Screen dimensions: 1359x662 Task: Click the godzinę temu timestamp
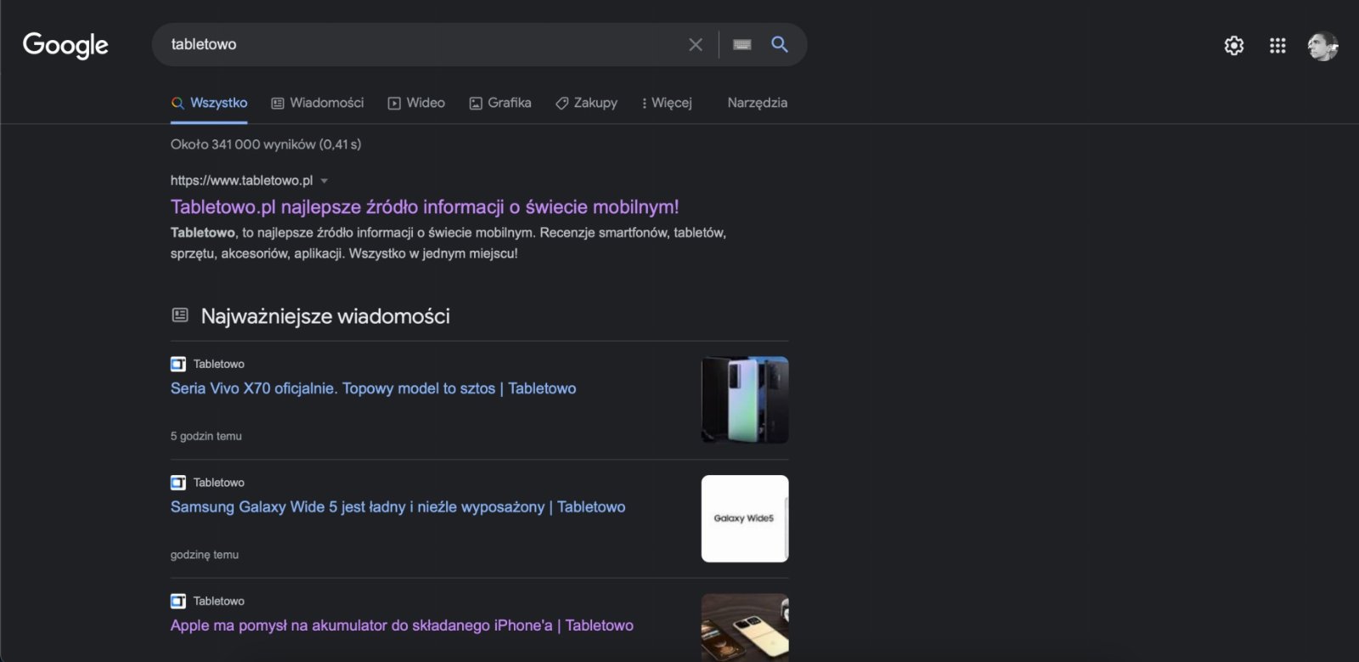click(205, 555)
